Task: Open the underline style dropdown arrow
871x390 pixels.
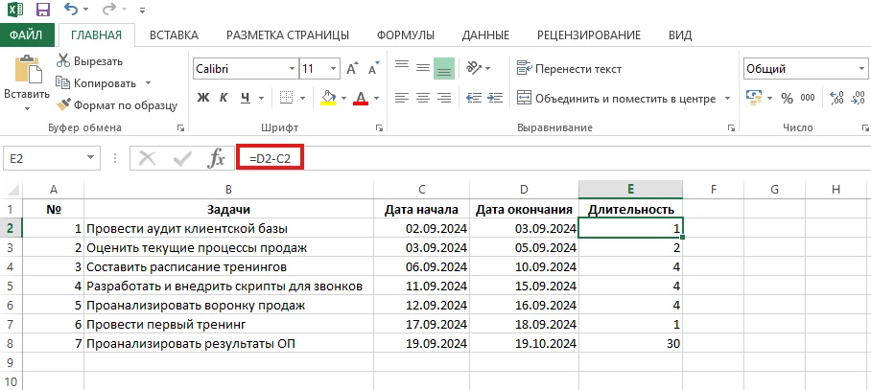Action: click(x=261, y=98)
